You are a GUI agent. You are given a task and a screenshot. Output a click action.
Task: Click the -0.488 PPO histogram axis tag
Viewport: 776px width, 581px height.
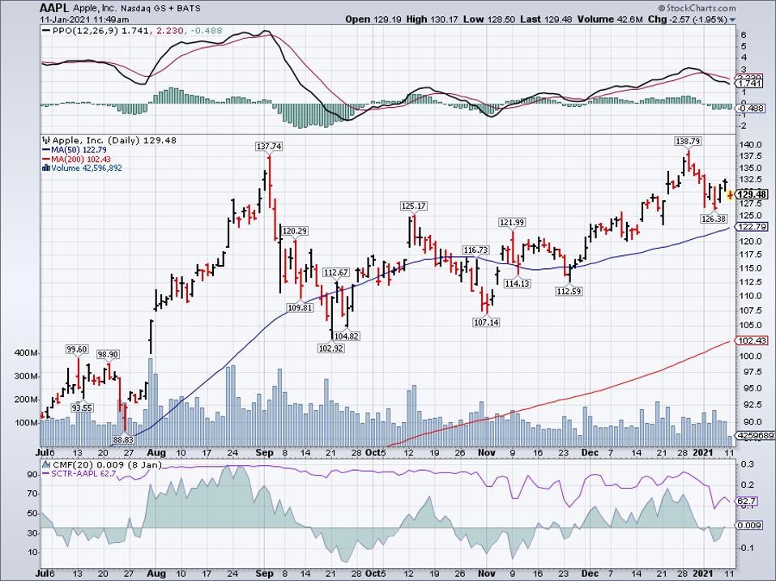click(751, 108)
